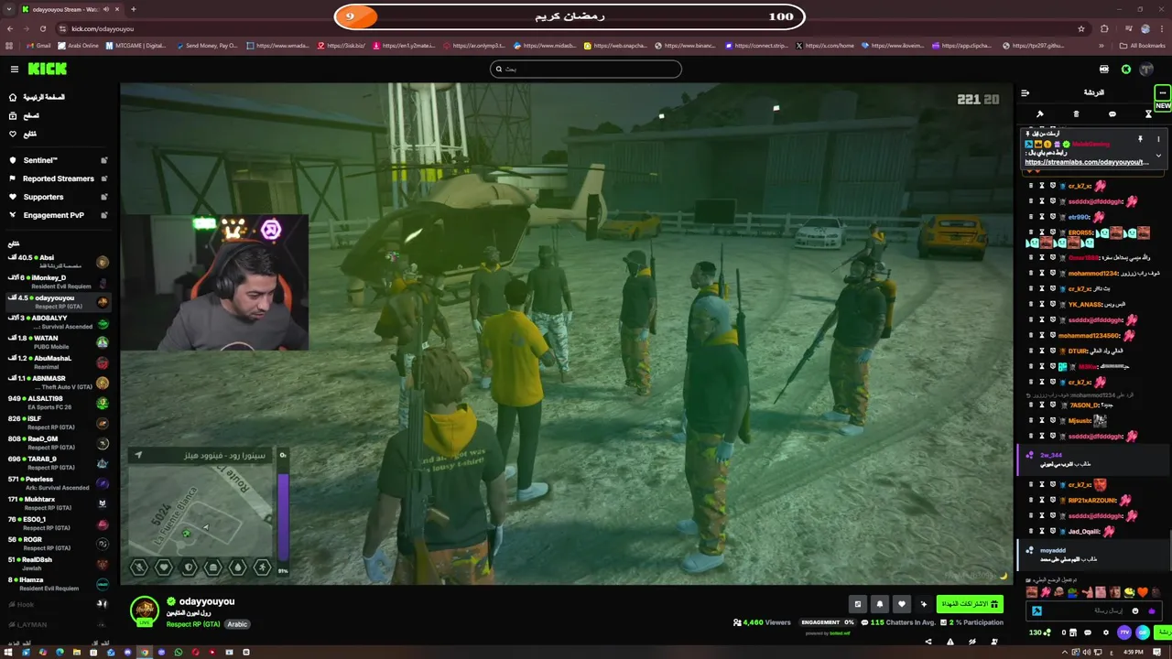
Task: Click the trash icon beside etr990 message
Action: pyautogui.click(x=1031, y=217)
